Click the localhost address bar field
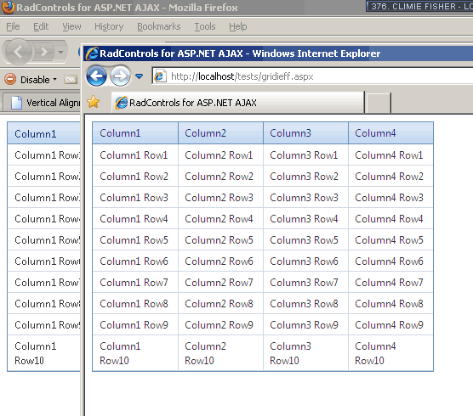The width and height of the screenshot is (473, 416). point(312,76)
